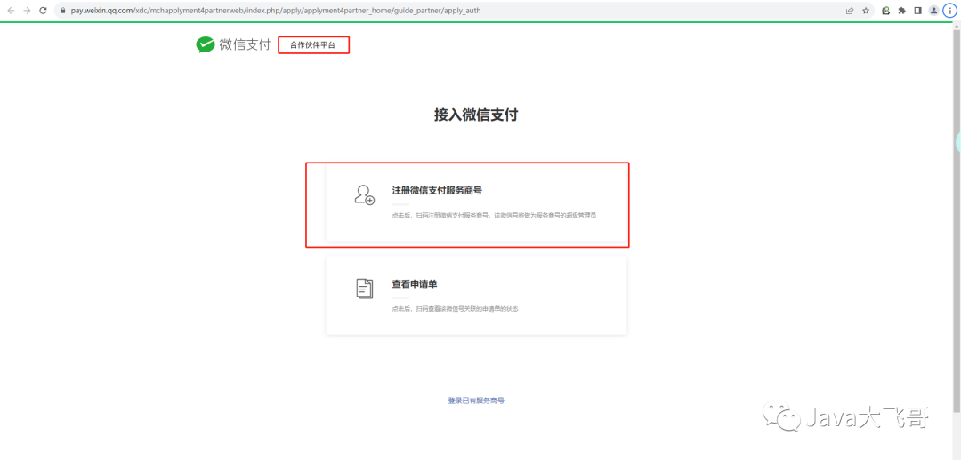Click the share page icon
Image resolution: width=961 pixels, height=460 pixels.
[850, 11]
